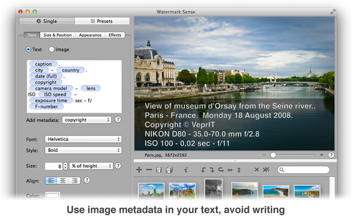Open the Appearance tab

tap(90, 35)
